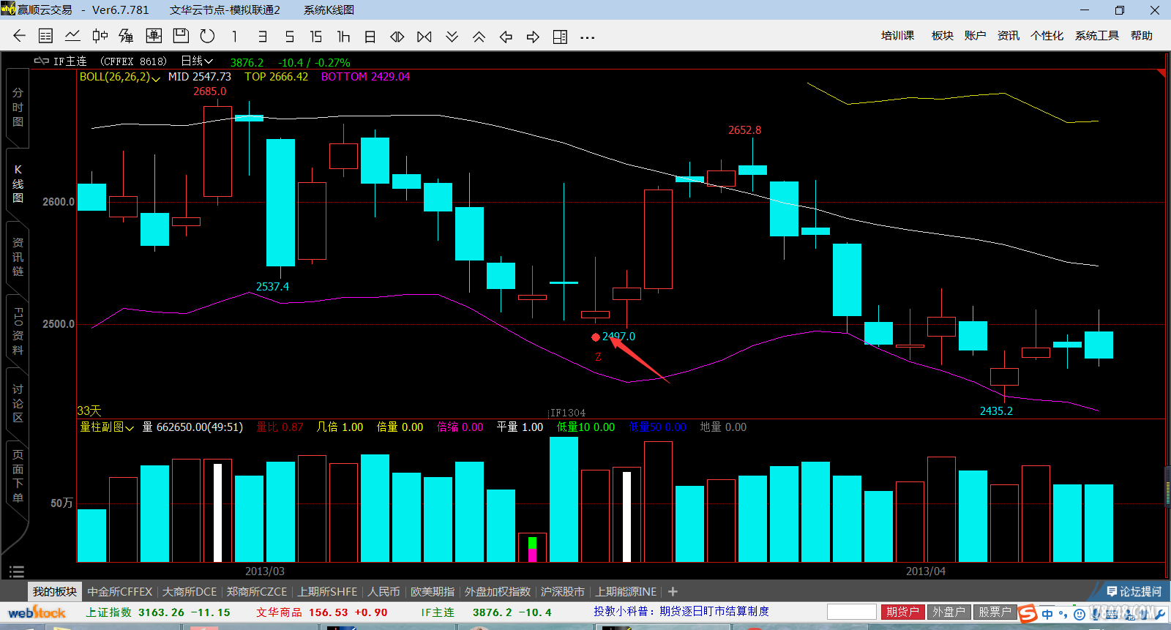Viewport: 1171px width, 630px height.
Task: Switch to the time-sharing line chart icon
Action: coord(72,36)
